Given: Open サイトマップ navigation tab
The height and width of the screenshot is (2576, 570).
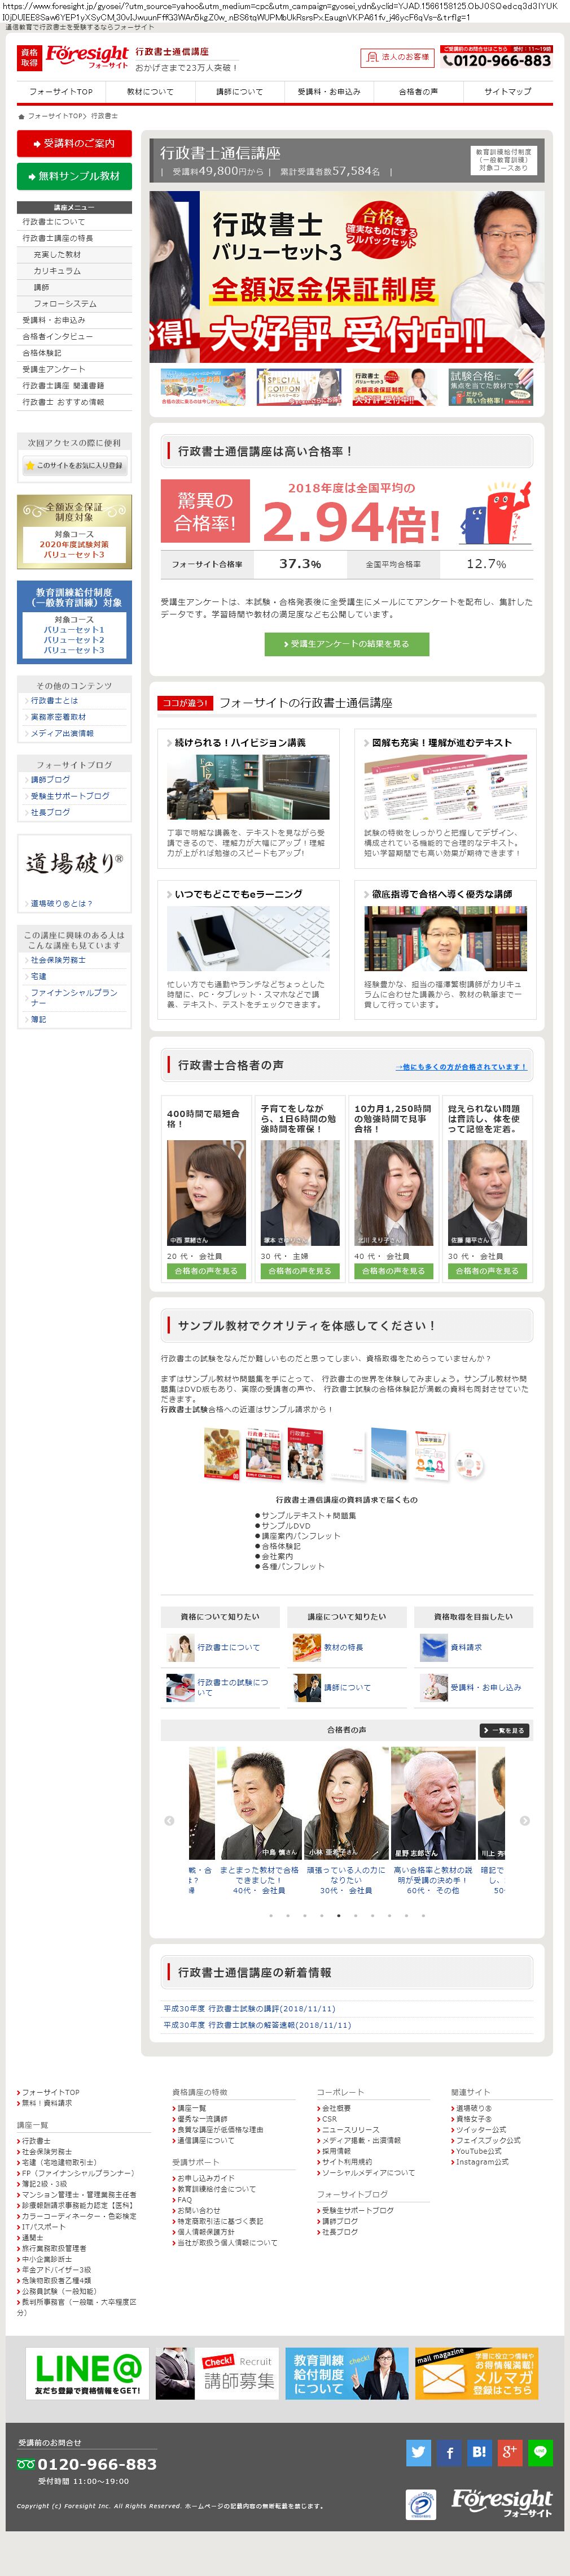Looking at the screenshot, I should click(508, 91).
